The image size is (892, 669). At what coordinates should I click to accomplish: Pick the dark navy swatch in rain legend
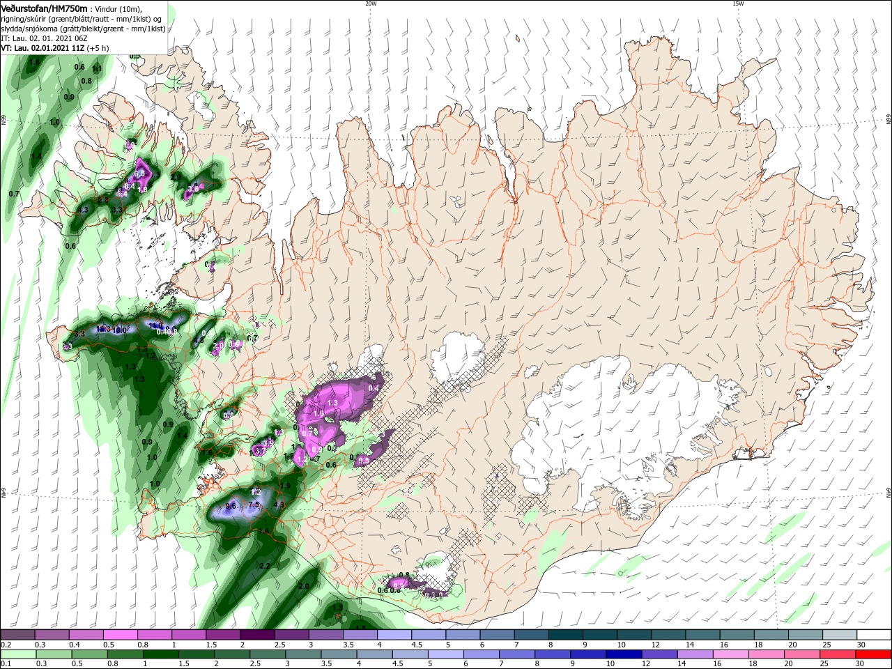(622, 654)
